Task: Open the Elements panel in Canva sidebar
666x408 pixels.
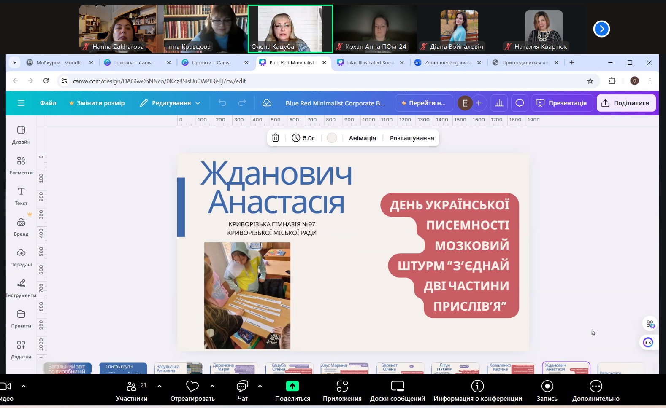Action: (21, 165)
